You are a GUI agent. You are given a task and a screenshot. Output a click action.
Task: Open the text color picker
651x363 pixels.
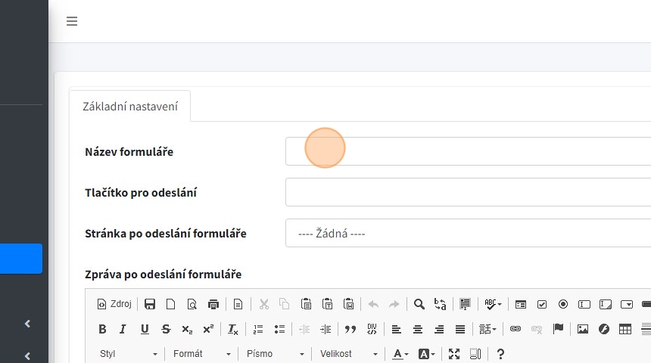click(x=400, y=354)
